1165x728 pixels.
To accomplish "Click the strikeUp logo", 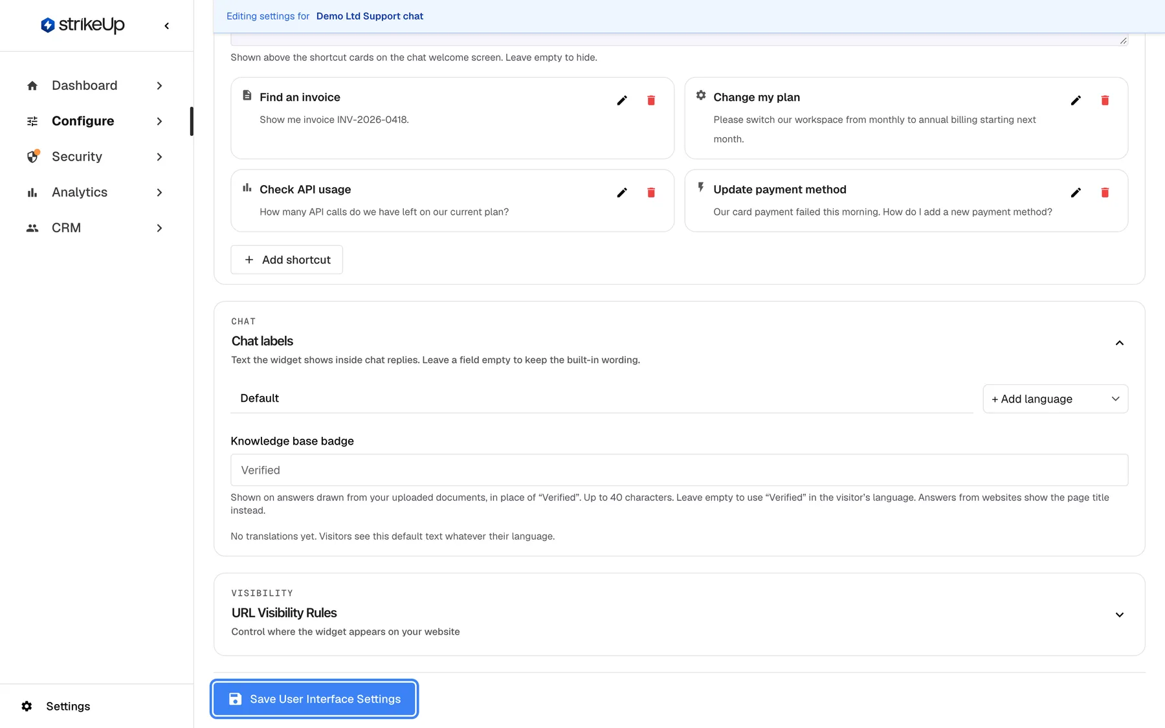I will (82, 25).
